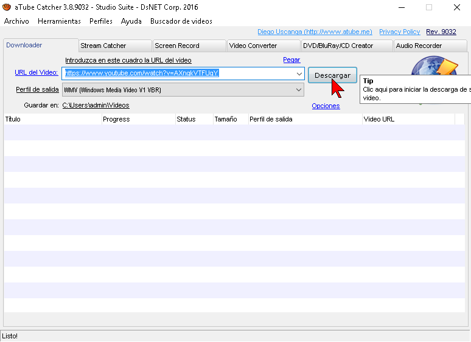Open the save folder path C:\Users\admin\Videos
Image resolution: width=471 pixels, height=342 pixels.
tap(96, 105)
